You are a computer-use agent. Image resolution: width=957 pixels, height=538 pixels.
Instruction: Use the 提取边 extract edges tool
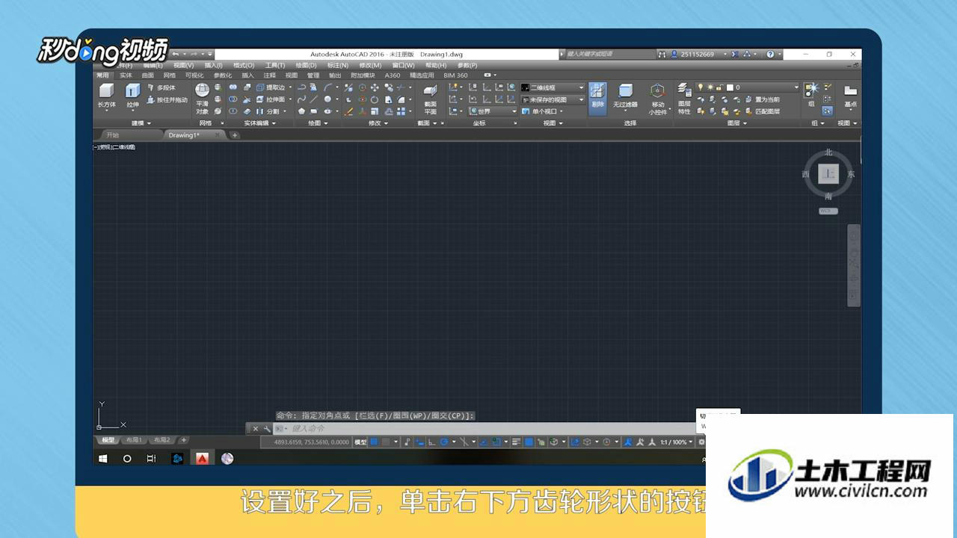(270, 87)
